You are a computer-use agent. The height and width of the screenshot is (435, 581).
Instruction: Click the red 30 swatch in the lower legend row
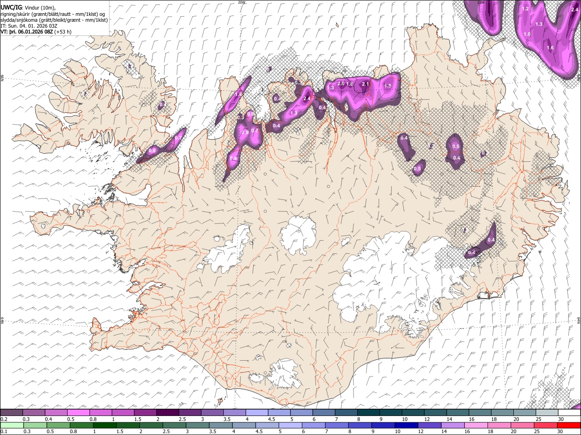click(569, 425)
